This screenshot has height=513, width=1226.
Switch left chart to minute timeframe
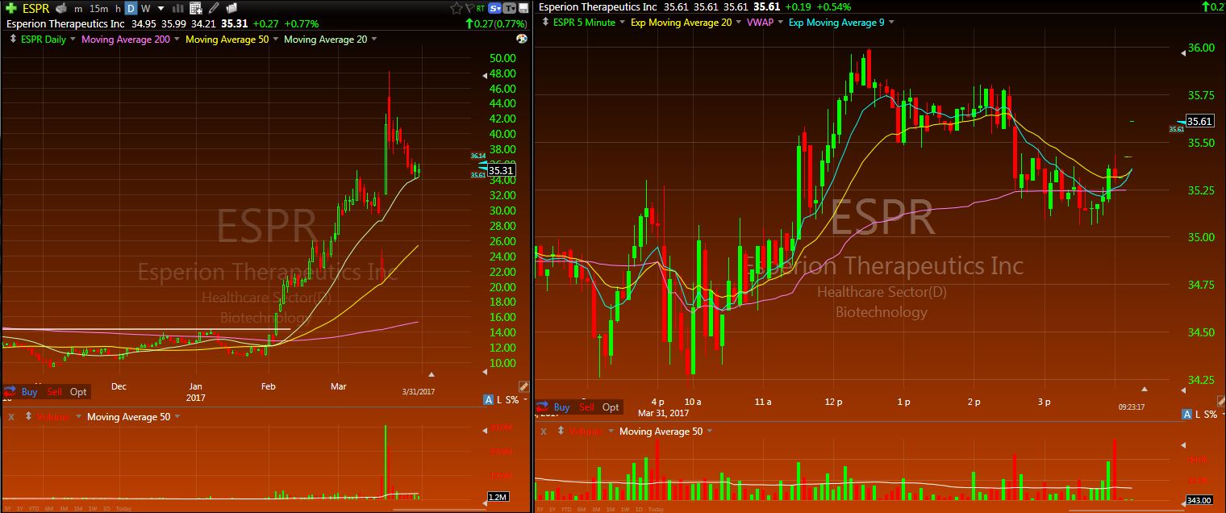[78, 9]
